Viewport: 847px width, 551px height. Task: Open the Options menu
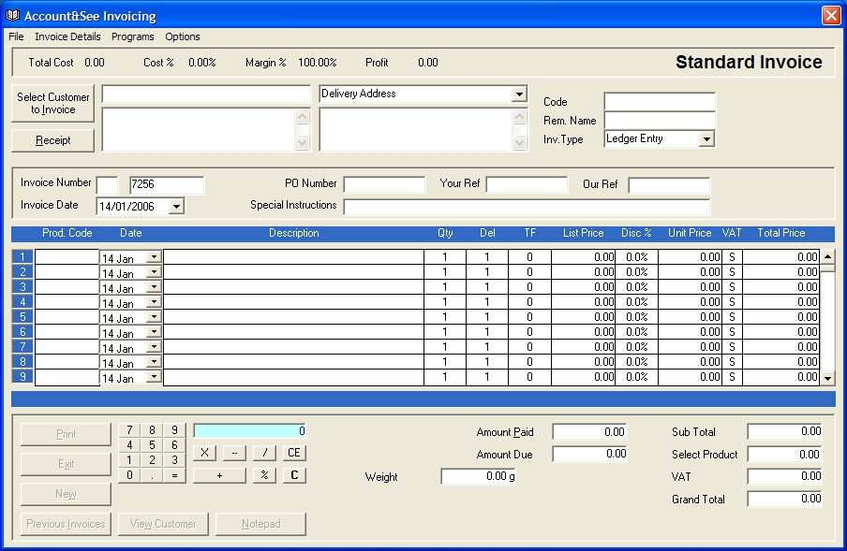(x=183, y=36)
